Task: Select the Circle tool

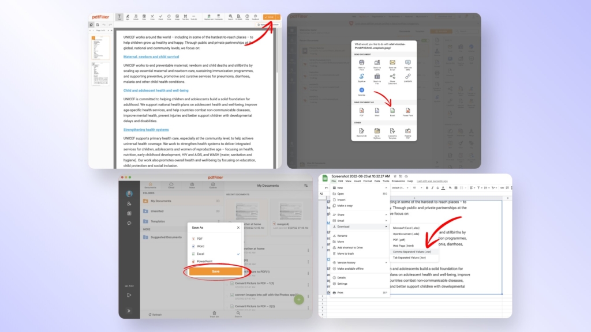Action: [x=169, y=17]
